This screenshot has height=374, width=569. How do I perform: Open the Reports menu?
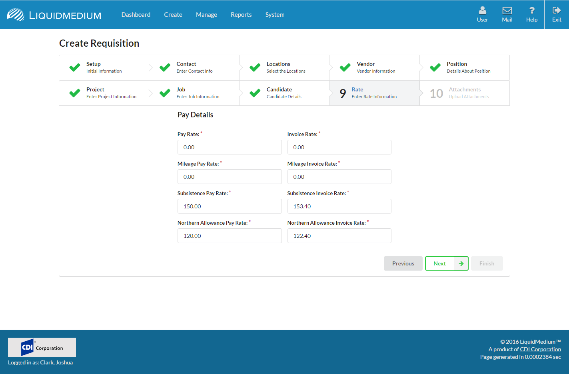[x=241, y=15]
